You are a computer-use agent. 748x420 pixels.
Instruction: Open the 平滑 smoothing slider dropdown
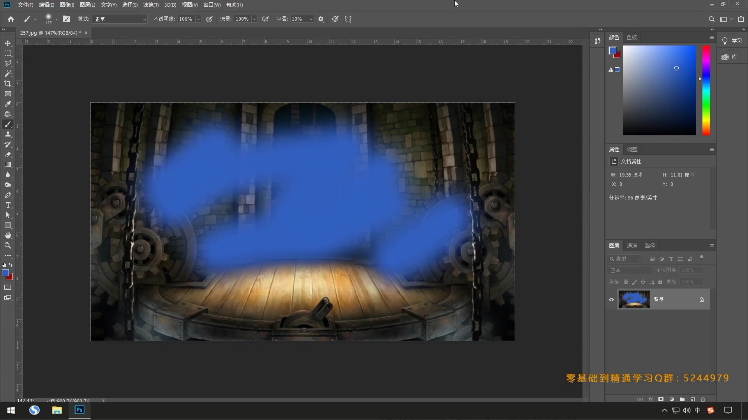coord(311,19)
